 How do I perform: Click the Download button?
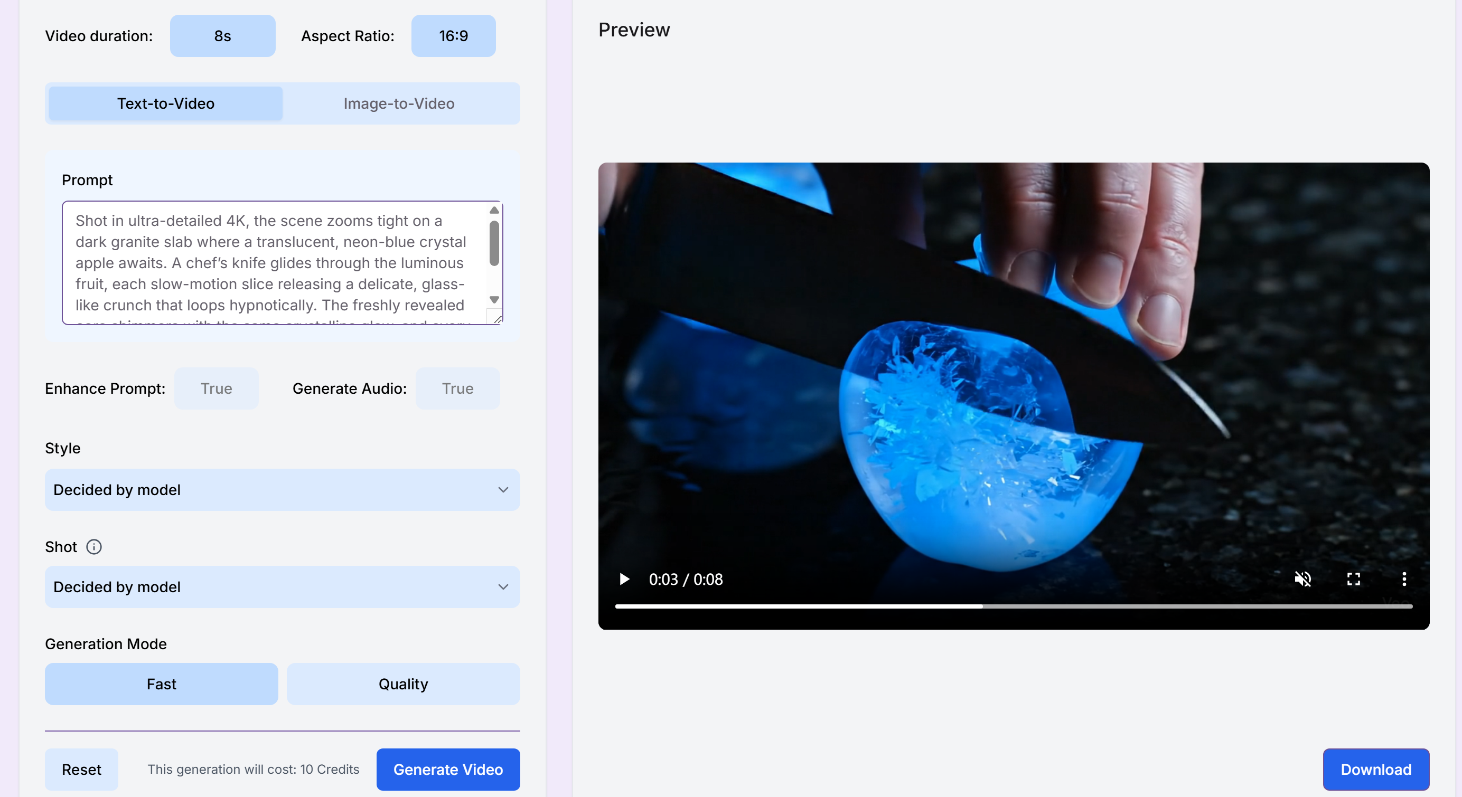1375,769
